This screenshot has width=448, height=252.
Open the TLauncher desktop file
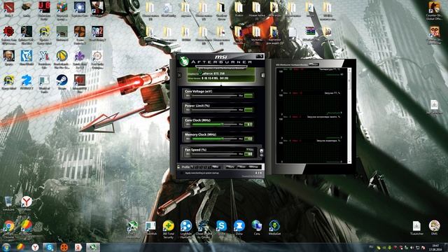(416, 226)
